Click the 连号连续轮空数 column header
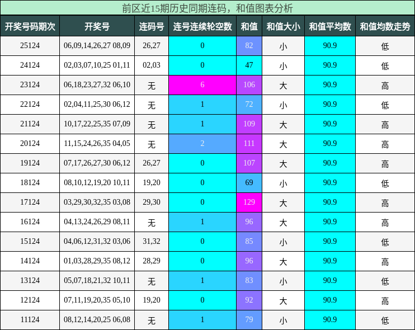This screenshot has width=415, height=330. [202, 26]
